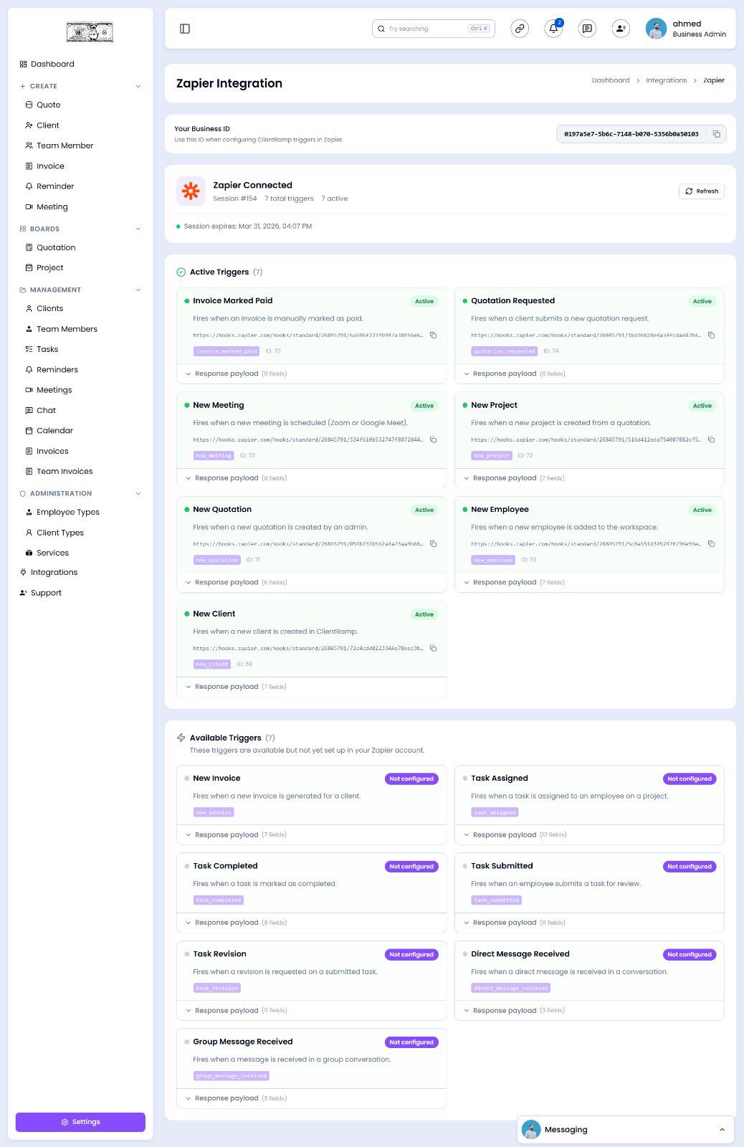Go to Dashboard breadcrumb
The width and height of the screenshot is (744, 1147).
click(x=611, y=80)
